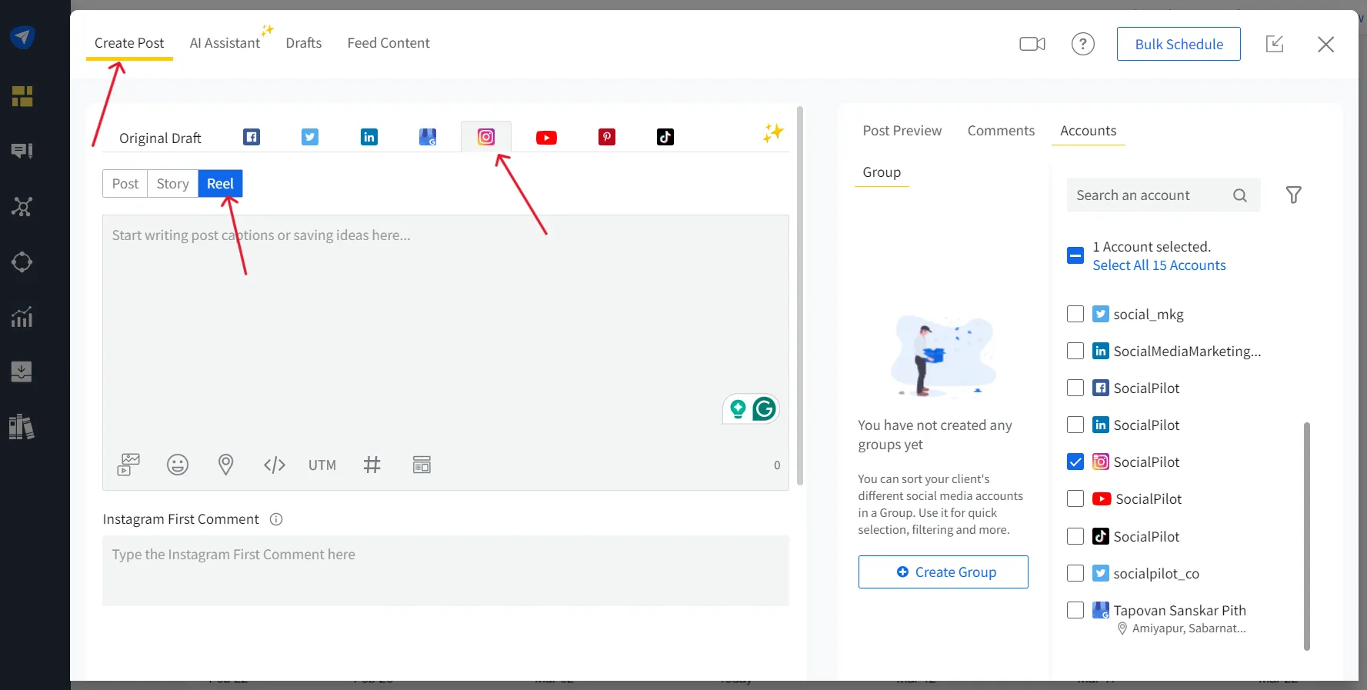Image resolution: width=1367 pixels, height=690 pixels.
Task: Switch post type to Story
Action: pos(172,184)
